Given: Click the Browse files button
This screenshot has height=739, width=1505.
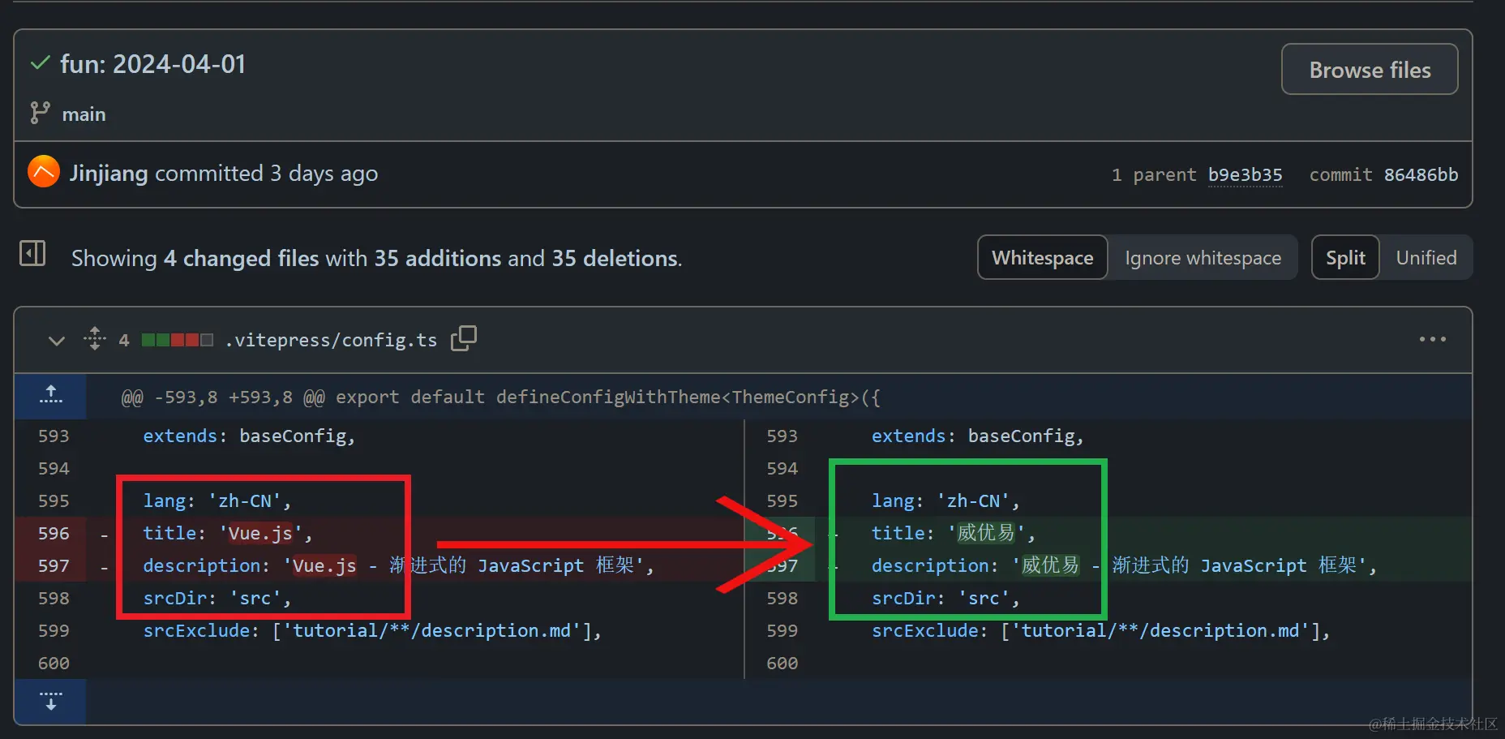Looking at the screenshot, I should 1369,70.
